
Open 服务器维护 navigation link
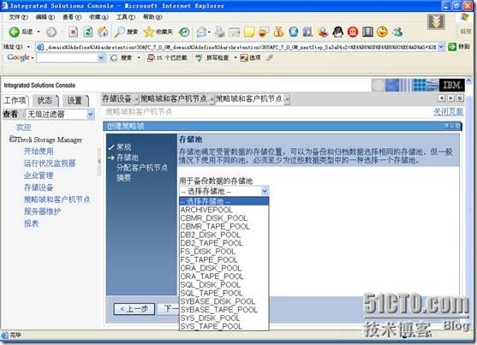42,211
